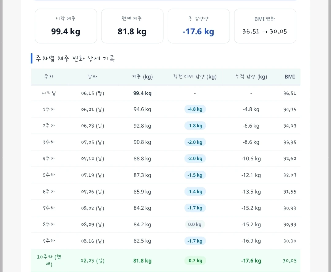Screen dimensions: 331x272
Task: Click the 체중 (kg) column header
Action: [x=142, y=77]
